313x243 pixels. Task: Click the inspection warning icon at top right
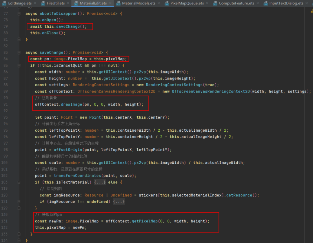pyautogui.click(x=311, y=11)
